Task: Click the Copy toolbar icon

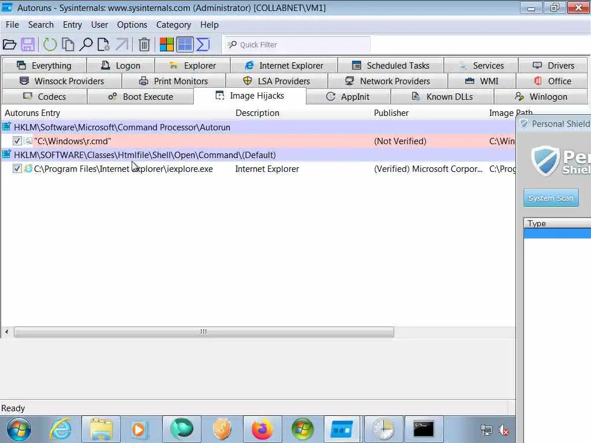Action: [68, 44]
